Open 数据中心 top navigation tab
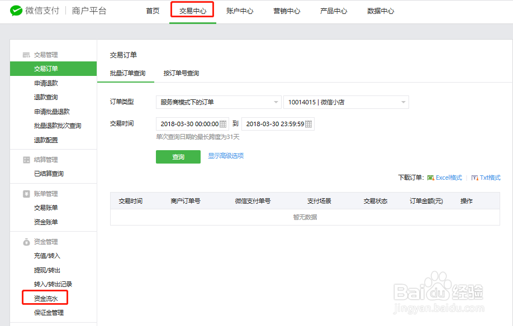The height and width of the screenshot is (326, 513). [x=381, y=11]
